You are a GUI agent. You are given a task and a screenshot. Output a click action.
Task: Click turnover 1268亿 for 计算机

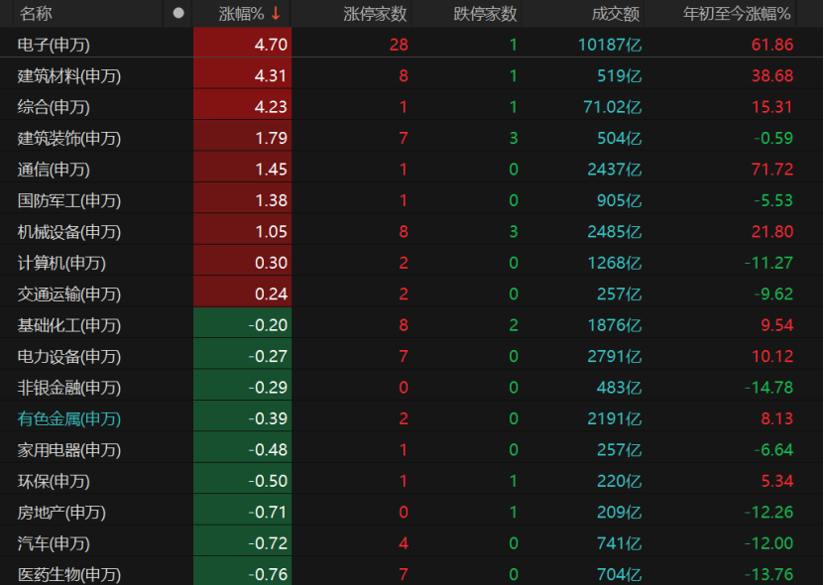[x=615, y=263]
